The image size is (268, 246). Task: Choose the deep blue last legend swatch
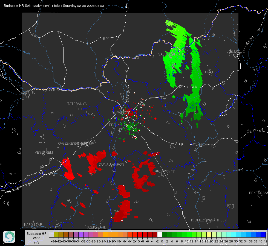point(263,235)
